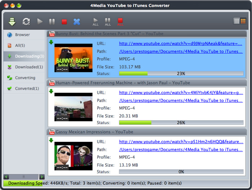
Task: Stop all tasks with red Stop ALL button
Action: click(120, 22)
